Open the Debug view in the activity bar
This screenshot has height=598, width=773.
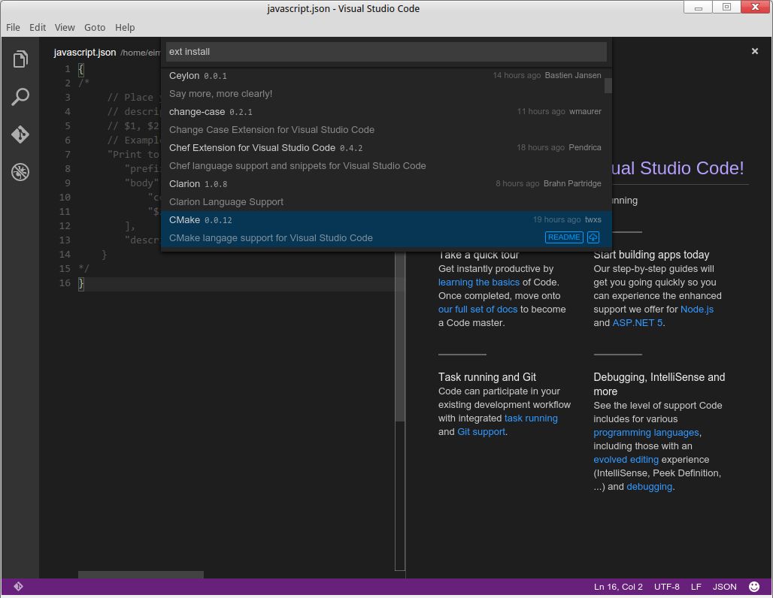coord(20,172)
